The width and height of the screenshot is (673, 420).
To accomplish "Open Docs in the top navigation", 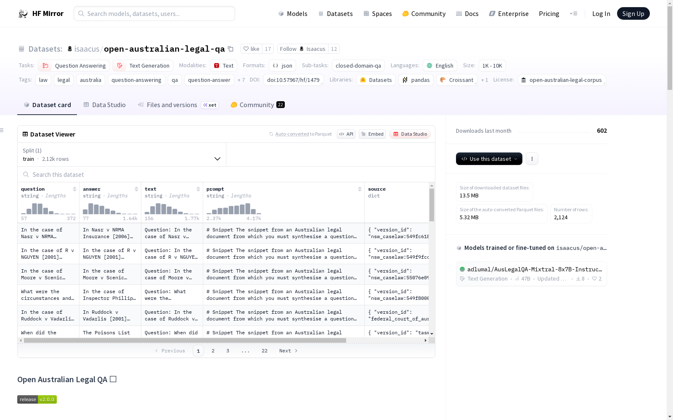I will tap(467, 14).
